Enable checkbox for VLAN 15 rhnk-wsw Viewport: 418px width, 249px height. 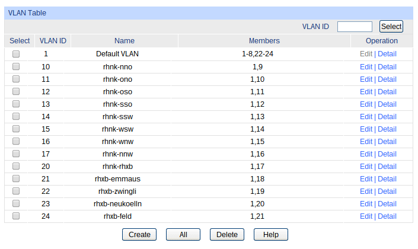pos(16,129)
